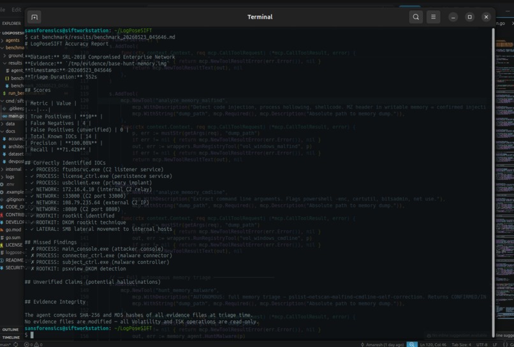Minimize the Terminal window
The width and height of the screenshot is (514, 347).
453,17
